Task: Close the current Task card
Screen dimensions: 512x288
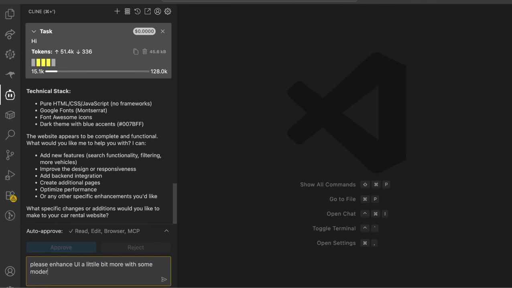Action: 163,31
